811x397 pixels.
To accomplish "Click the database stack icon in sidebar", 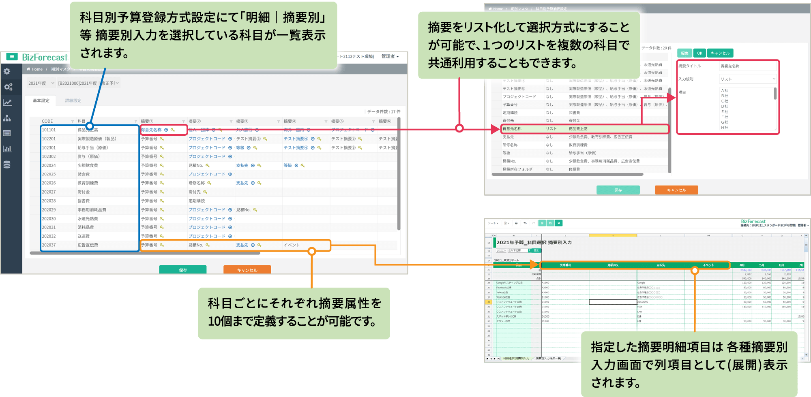I will click(7, 164).
